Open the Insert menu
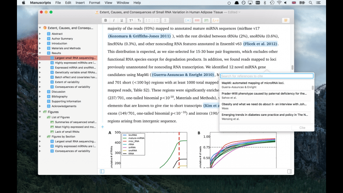The height and width of the screenshot is (193, 343). coord(80,3)
